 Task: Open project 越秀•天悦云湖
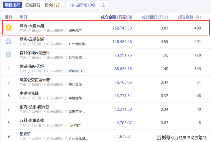click(x=32, y=26)
